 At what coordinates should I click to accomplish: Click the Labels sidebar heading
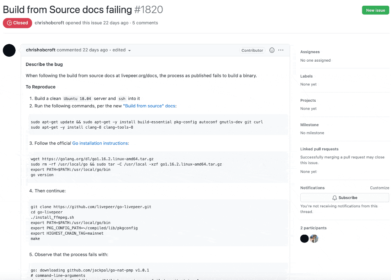coord(306,76)
